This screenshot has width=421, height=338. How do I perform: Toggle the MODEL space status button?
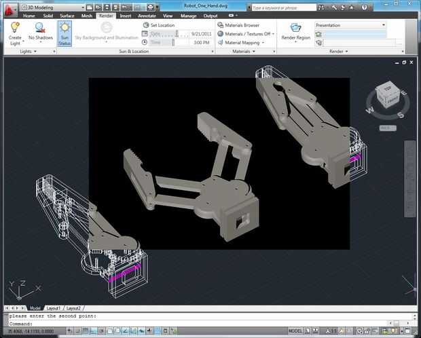295,331
